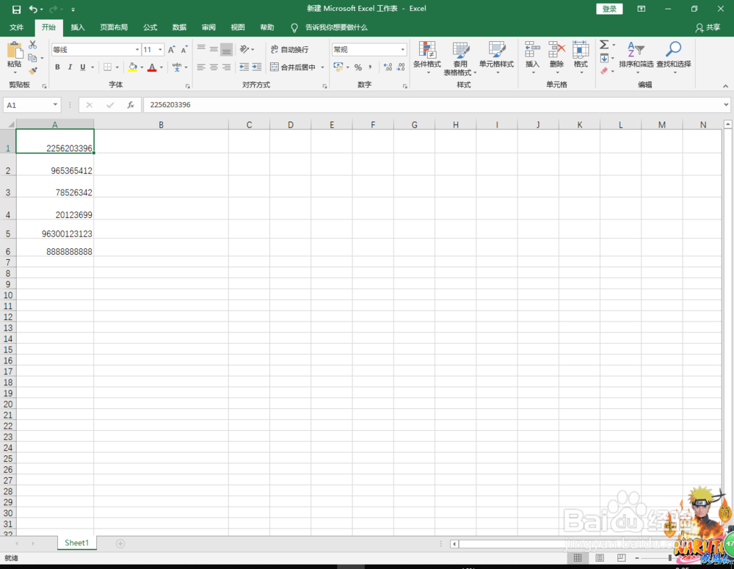Apply comma style number format
The height and width of the screenshot is (569, 734).
pyautogui.click(x=370, y=68)
